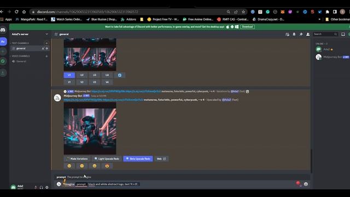Click the U2 upscale button

click(x=82, y=76)
